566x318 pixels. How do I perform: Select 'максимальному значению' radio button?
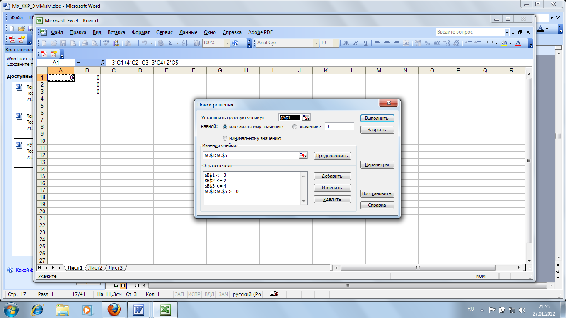[225, 127]
